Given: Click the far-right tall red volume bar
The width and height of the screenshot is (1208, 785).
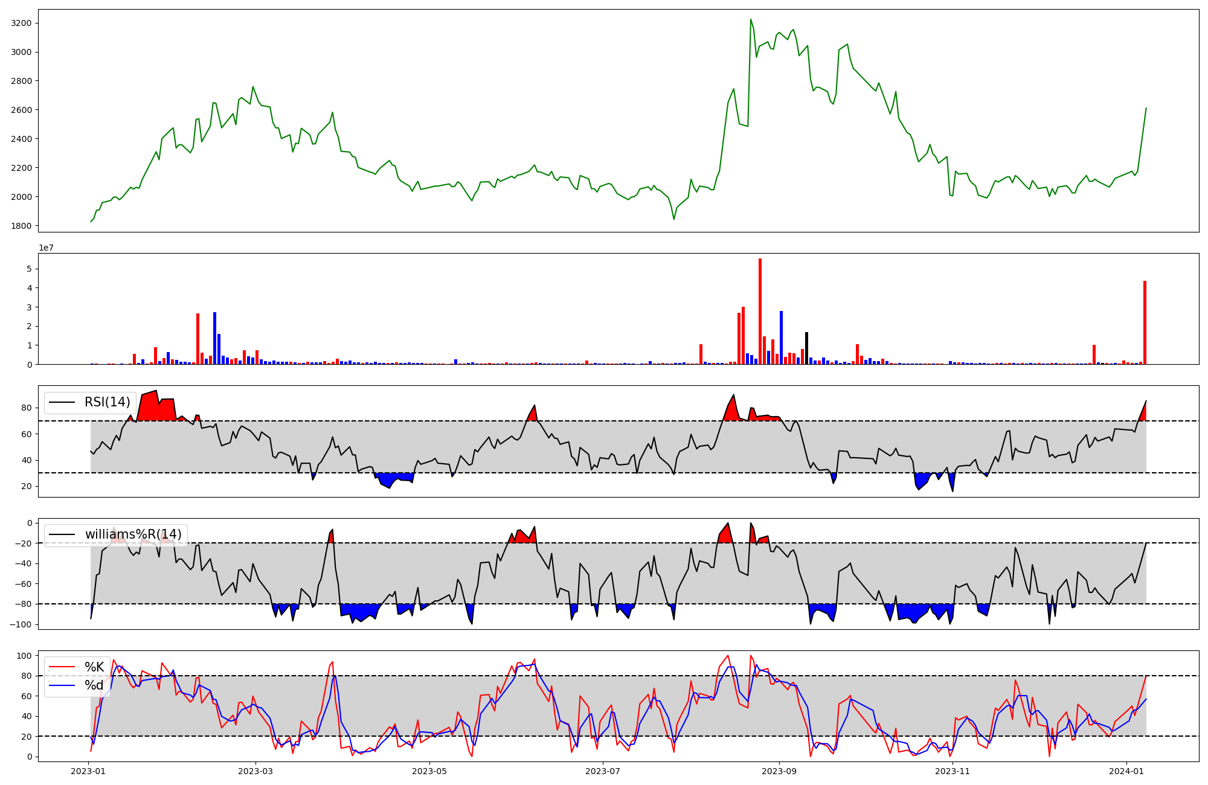Looking at the screenshot, I should pyautogui.click(x=1145, y=322).
